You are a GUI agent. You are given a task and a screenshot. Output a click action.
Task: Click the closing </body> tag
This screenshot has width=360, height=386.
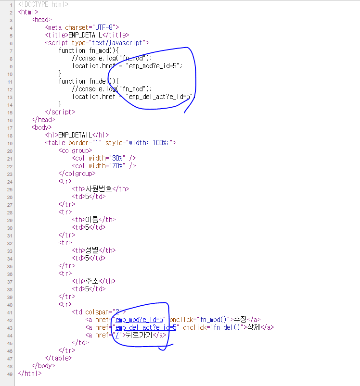pyautogui.click(x=43, y=366)
